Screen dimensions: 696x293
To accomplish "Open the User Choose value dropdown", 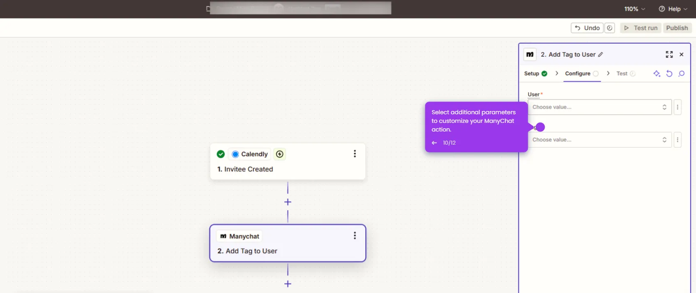I will [599, 107].
